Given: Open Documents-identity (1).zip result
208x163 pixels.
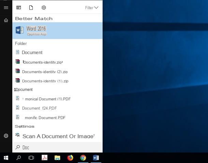Looking at the screenshot, I should click(57, 81).
